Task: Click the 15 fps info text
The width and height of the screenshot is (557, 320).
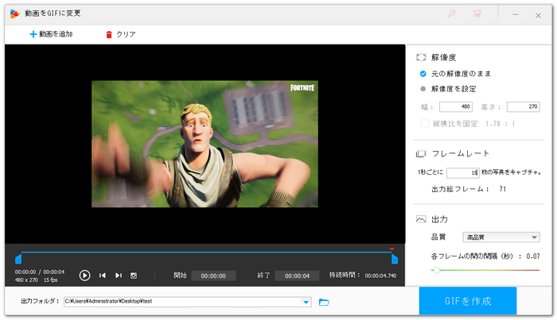Action: pos(50,280)
